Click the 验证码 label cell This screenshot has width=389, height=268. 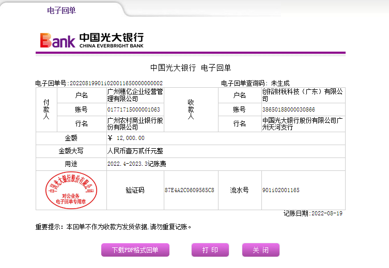pos(135,190)
